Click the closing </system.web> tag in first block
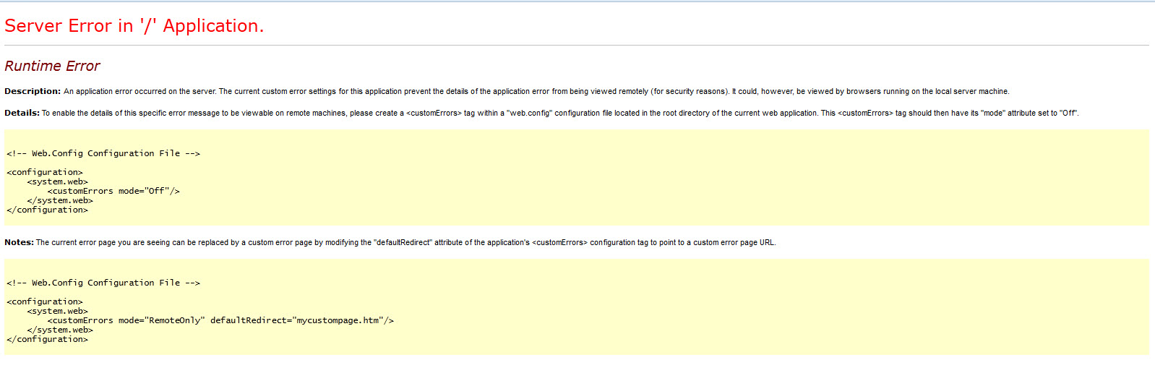The width and height of the screenshot is (1155, 381). point(60,200)
